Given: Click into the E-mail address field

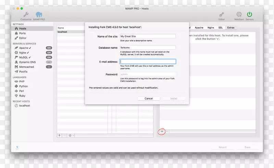Looking at the screenshot, I should 148,61.
